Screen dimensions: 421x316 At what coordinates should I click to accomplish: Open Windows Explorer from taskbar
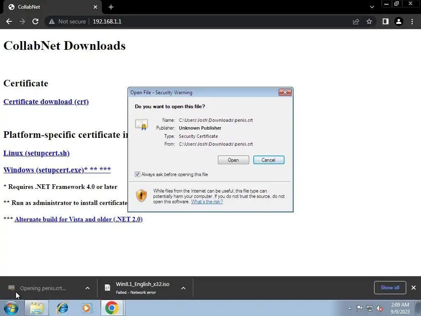point(37,308)
